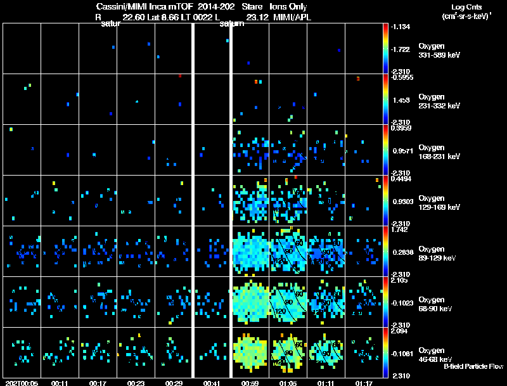Select the Oxygen 46-68 keV row label
The width and height of the screenshot is (507, 386).
[x=435, y=355]
